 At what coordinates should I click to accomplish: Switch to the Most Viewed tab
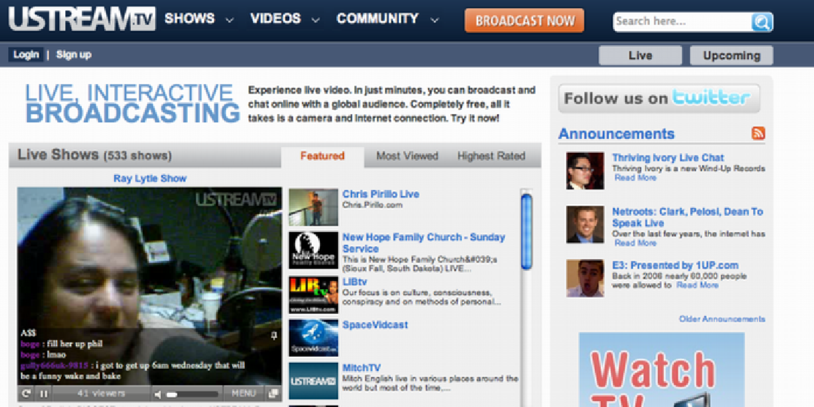coord(407,156)
